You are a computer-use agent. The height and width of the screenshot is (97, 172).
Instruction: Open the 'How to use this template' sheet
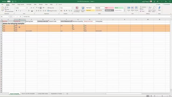pos(28,94)
